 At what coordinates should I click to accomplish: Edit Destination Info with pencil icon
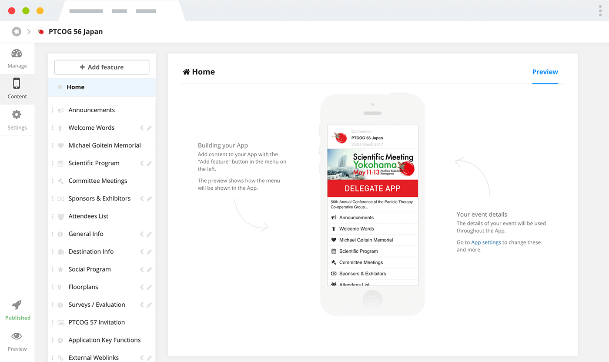click(149, 251)
